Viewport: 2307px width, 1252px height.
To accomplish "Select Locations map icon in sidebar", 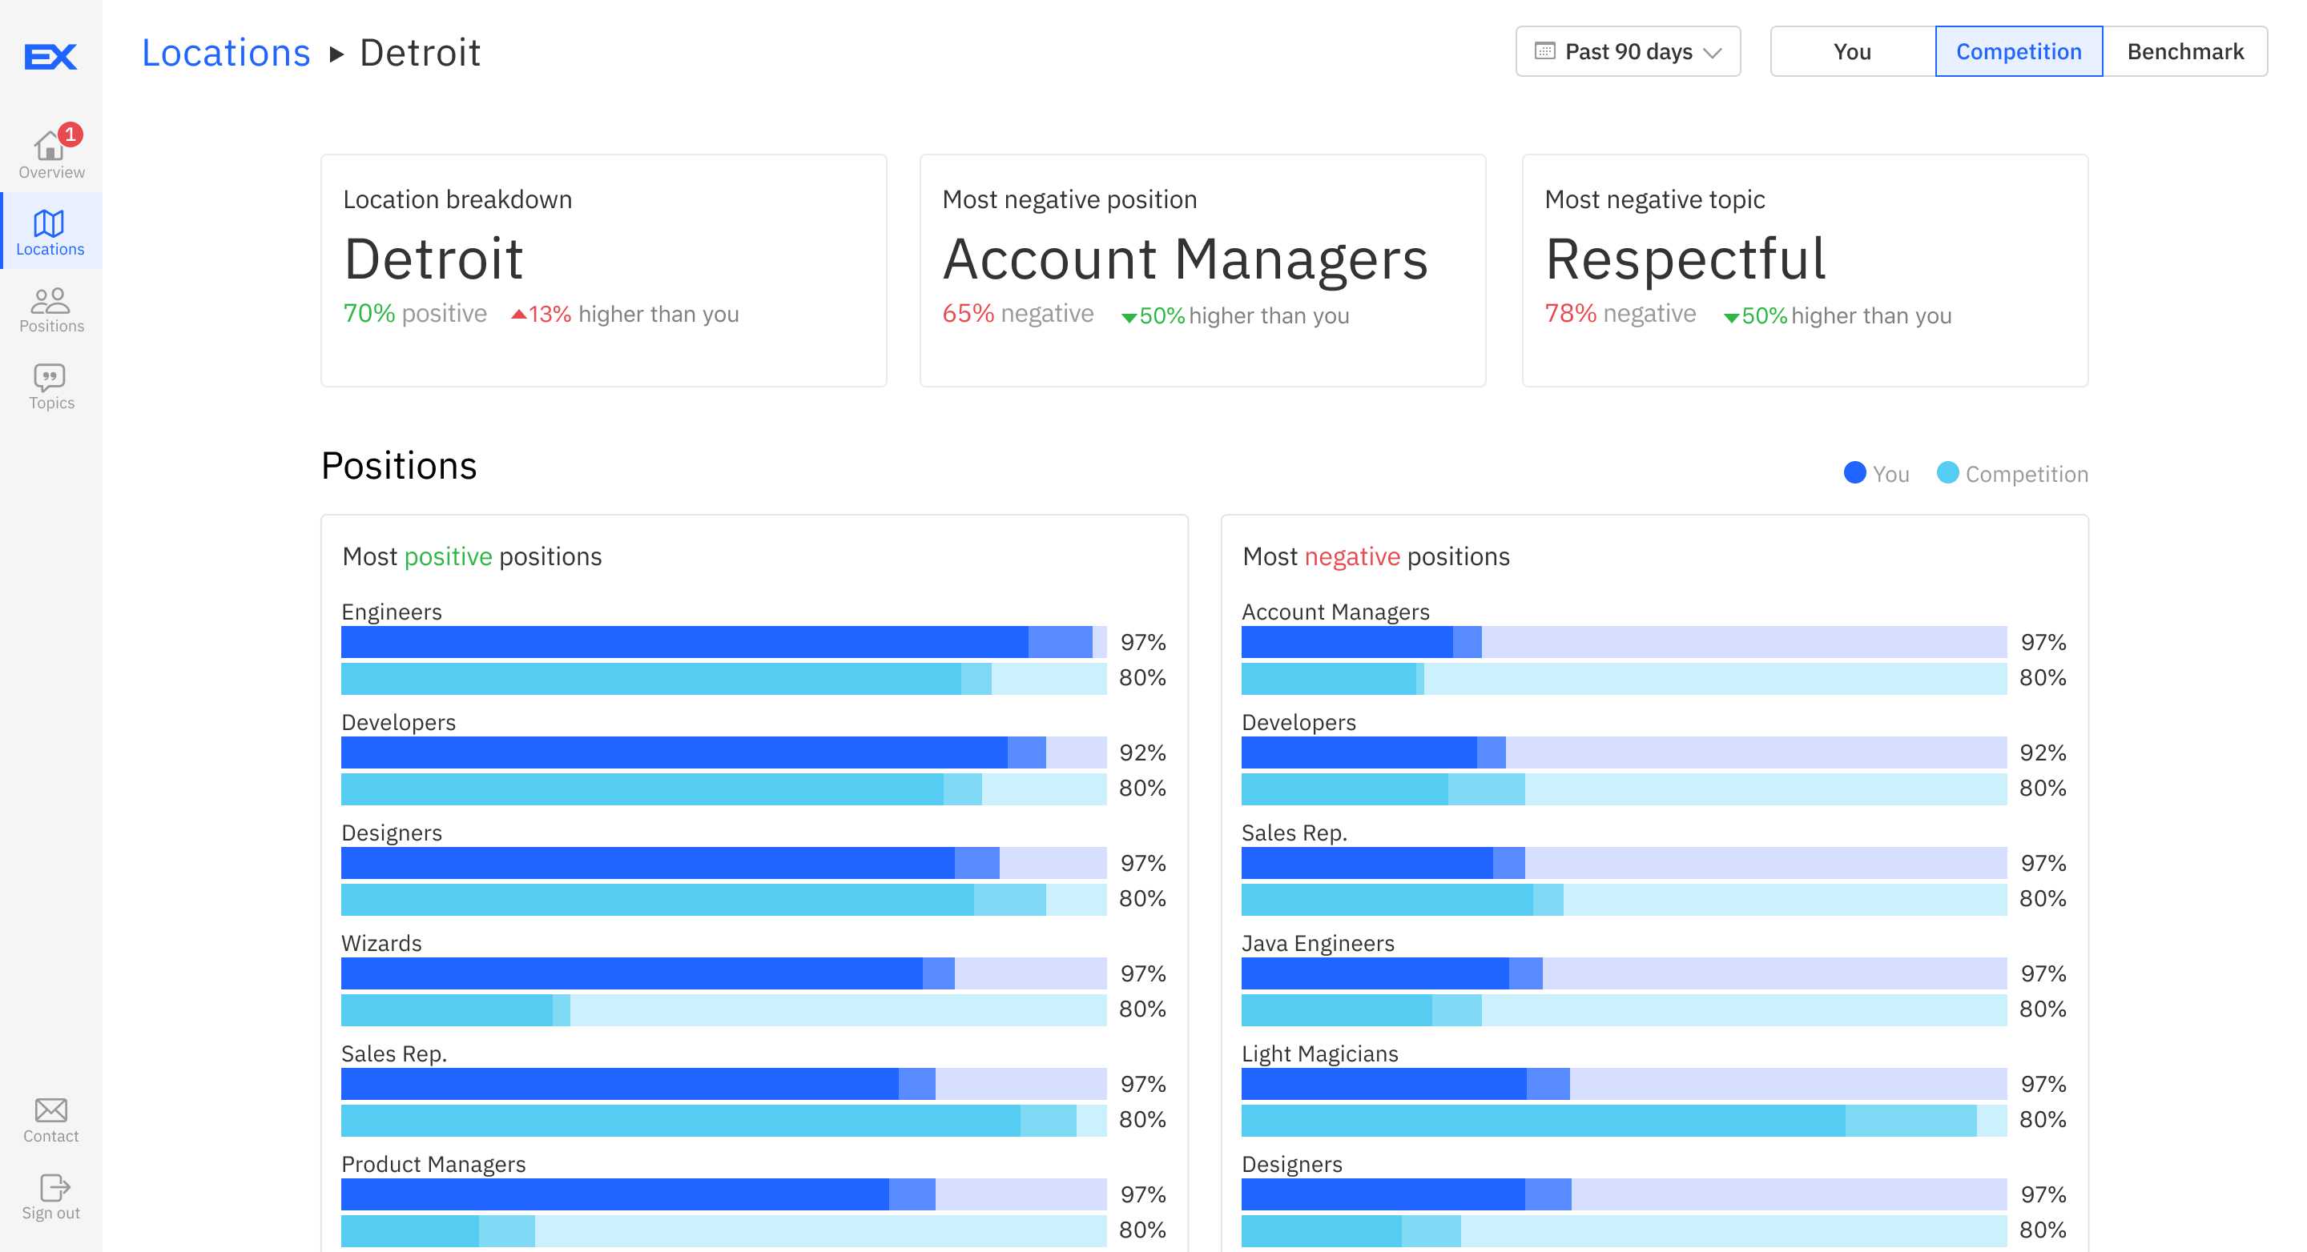I will (x=49, y=223).
